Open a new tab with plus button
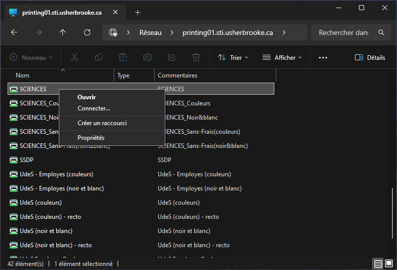This screenshot has height=270, width=397. point(138,12)
